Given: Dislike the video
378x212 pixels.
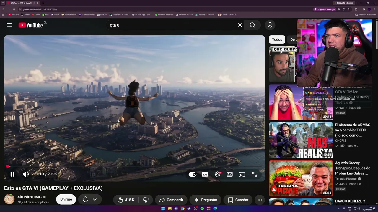Looking at the screenshot, I should [x=146, y=200].
